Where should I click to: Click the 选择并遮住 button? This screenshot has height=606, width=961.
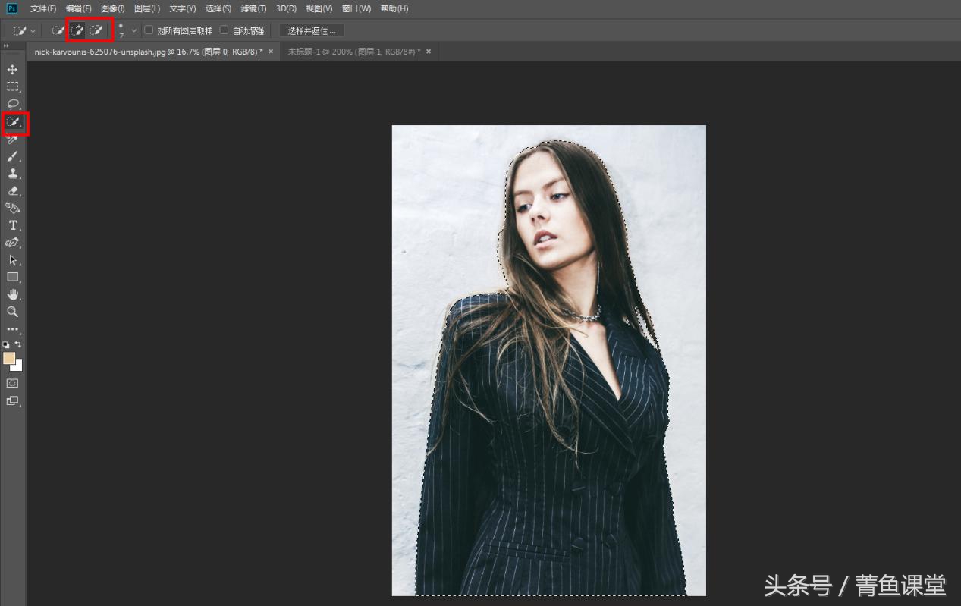click(x=311, y=30)
